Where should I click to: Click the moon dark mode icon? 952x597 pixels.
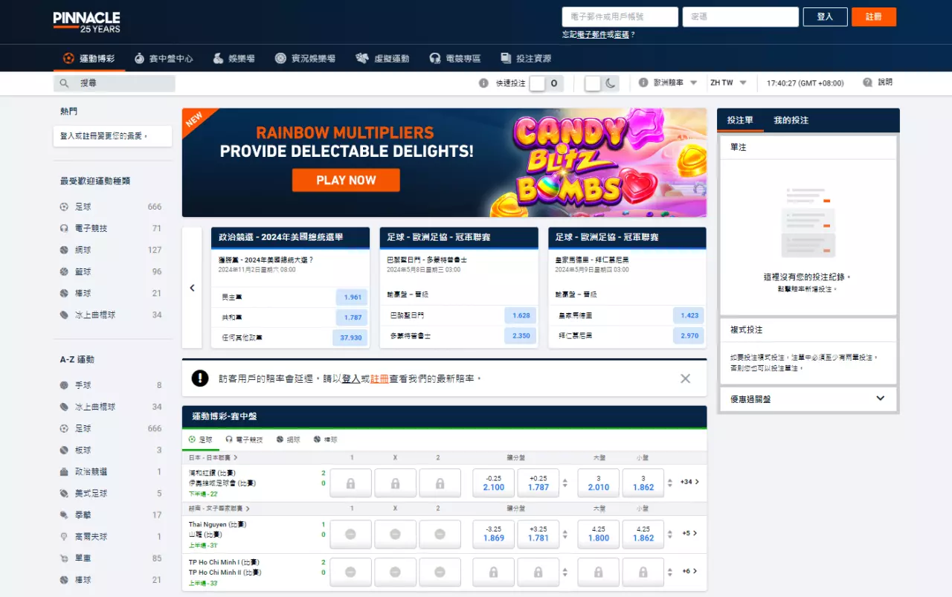(611, 83)
